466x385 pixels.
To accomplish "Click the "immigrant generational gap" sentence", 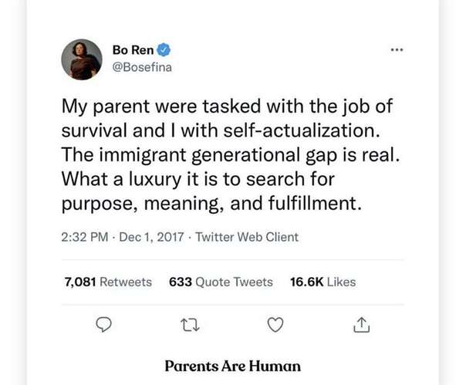I will click(x=231, y=155).
